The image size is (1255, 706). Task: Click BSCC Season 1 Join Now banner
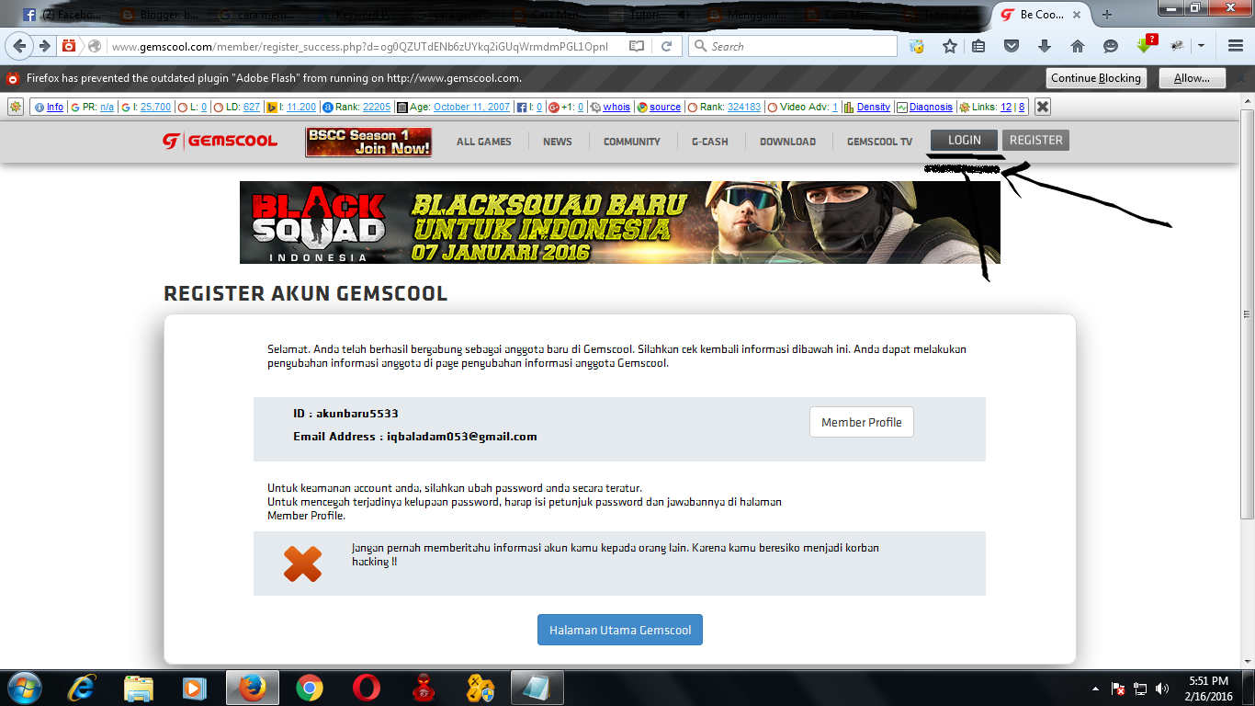click(x=368, y=142)
